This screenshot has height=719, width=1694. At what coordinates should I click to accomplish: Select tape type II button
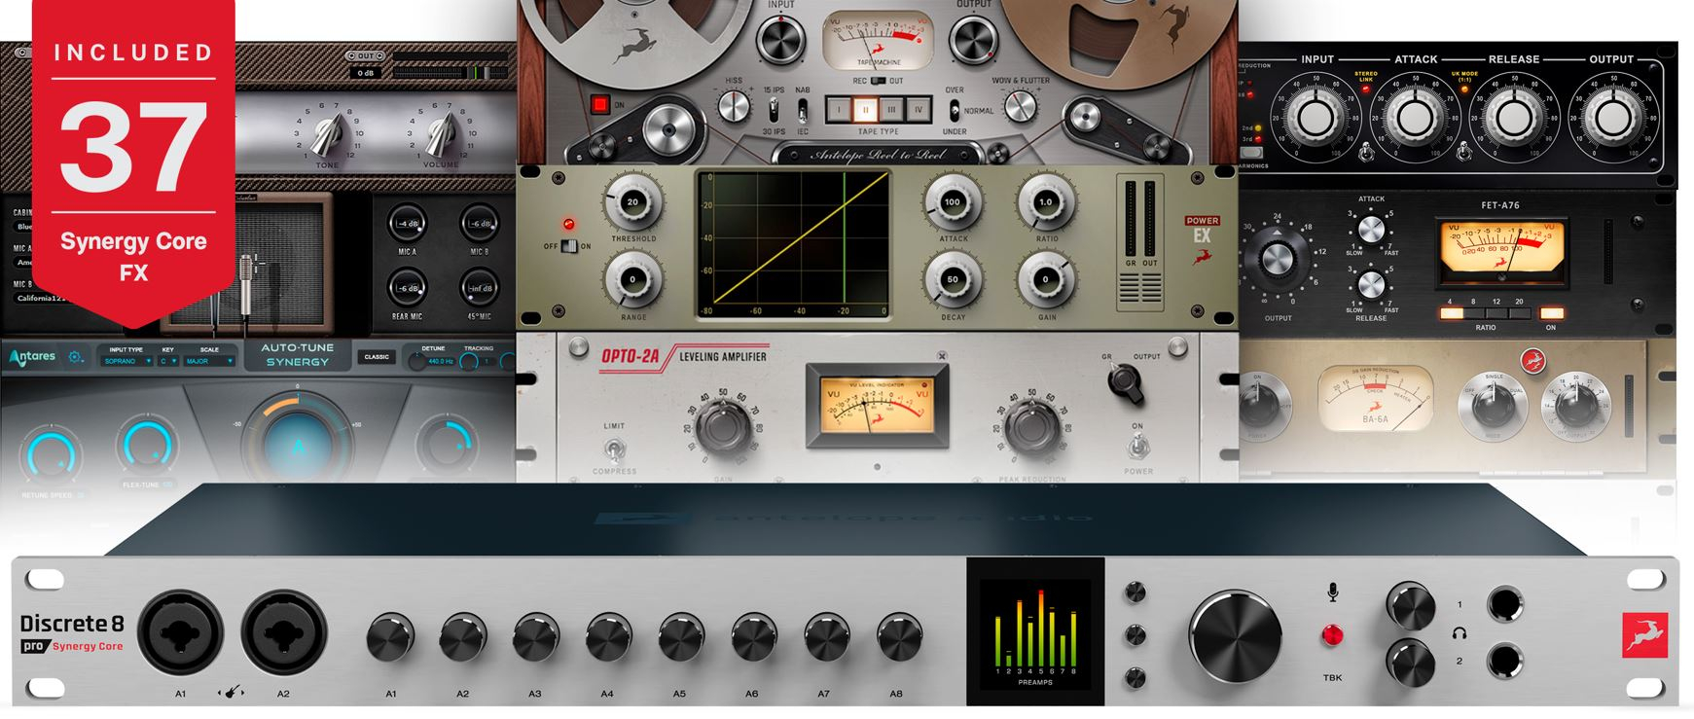click(x=865, y=110)
